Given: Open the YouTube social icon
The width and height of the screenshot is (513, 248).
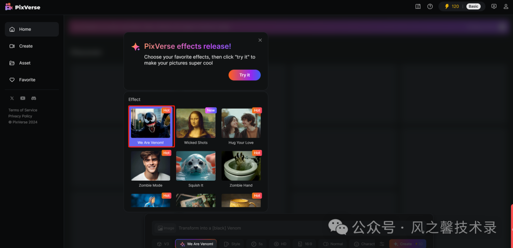Looking at the screenshot, I should [x=23, y=98].
